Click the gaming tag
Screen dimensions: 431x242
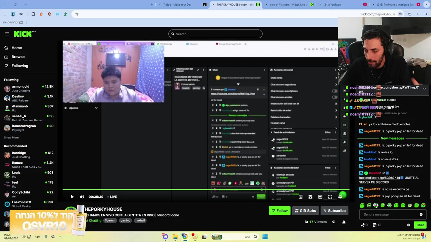point(125,220)
